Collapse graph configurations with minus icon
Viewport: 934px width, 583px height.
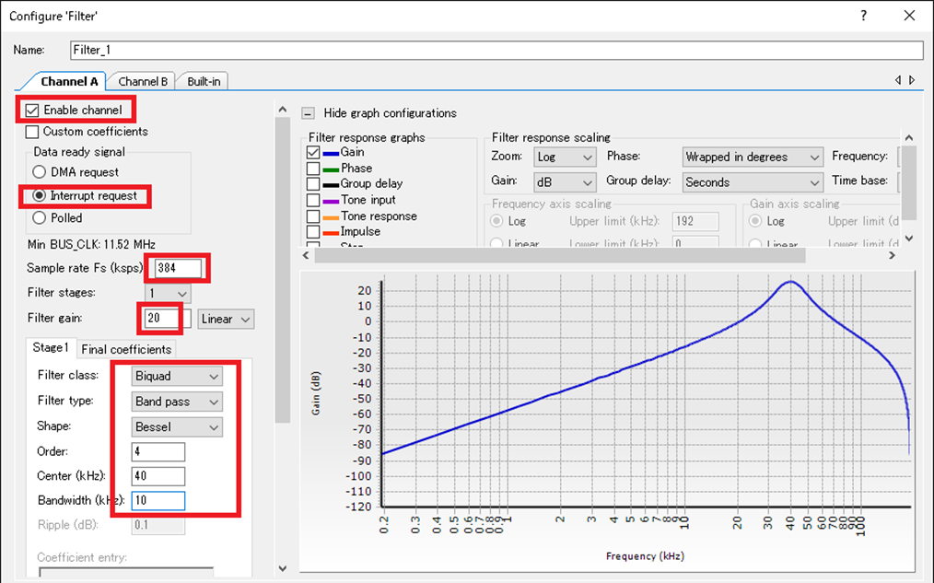[x=308, y=113]
